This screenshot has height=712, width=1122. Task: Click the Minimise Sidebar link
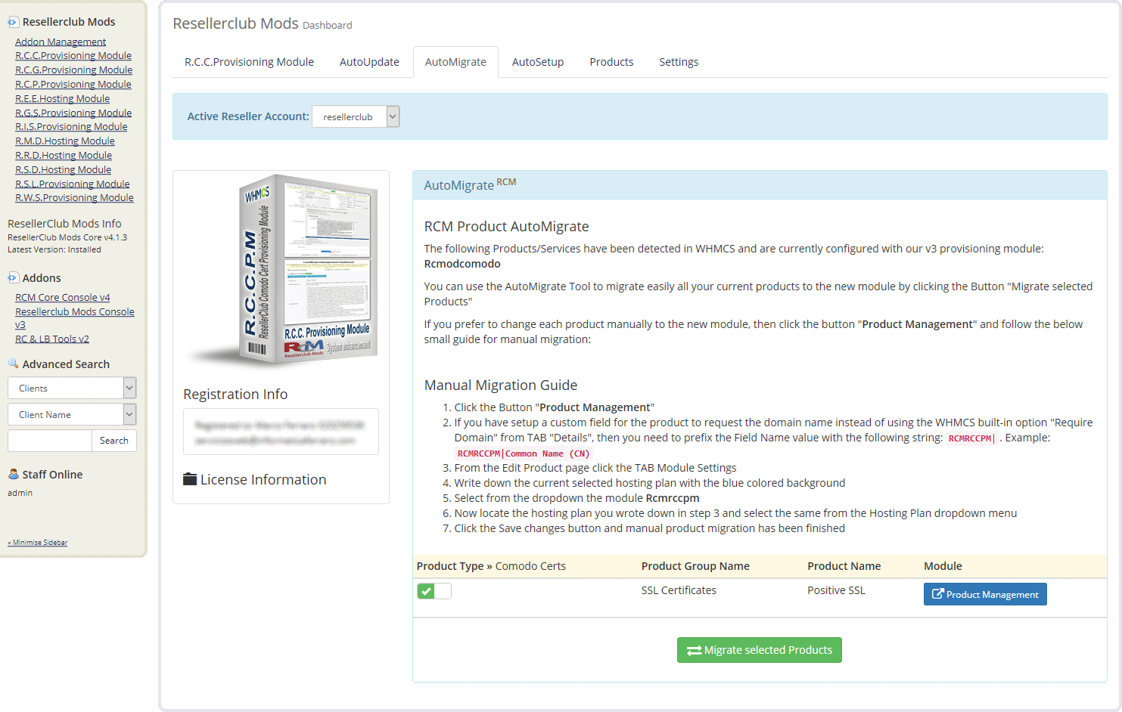tap(38, 543)
